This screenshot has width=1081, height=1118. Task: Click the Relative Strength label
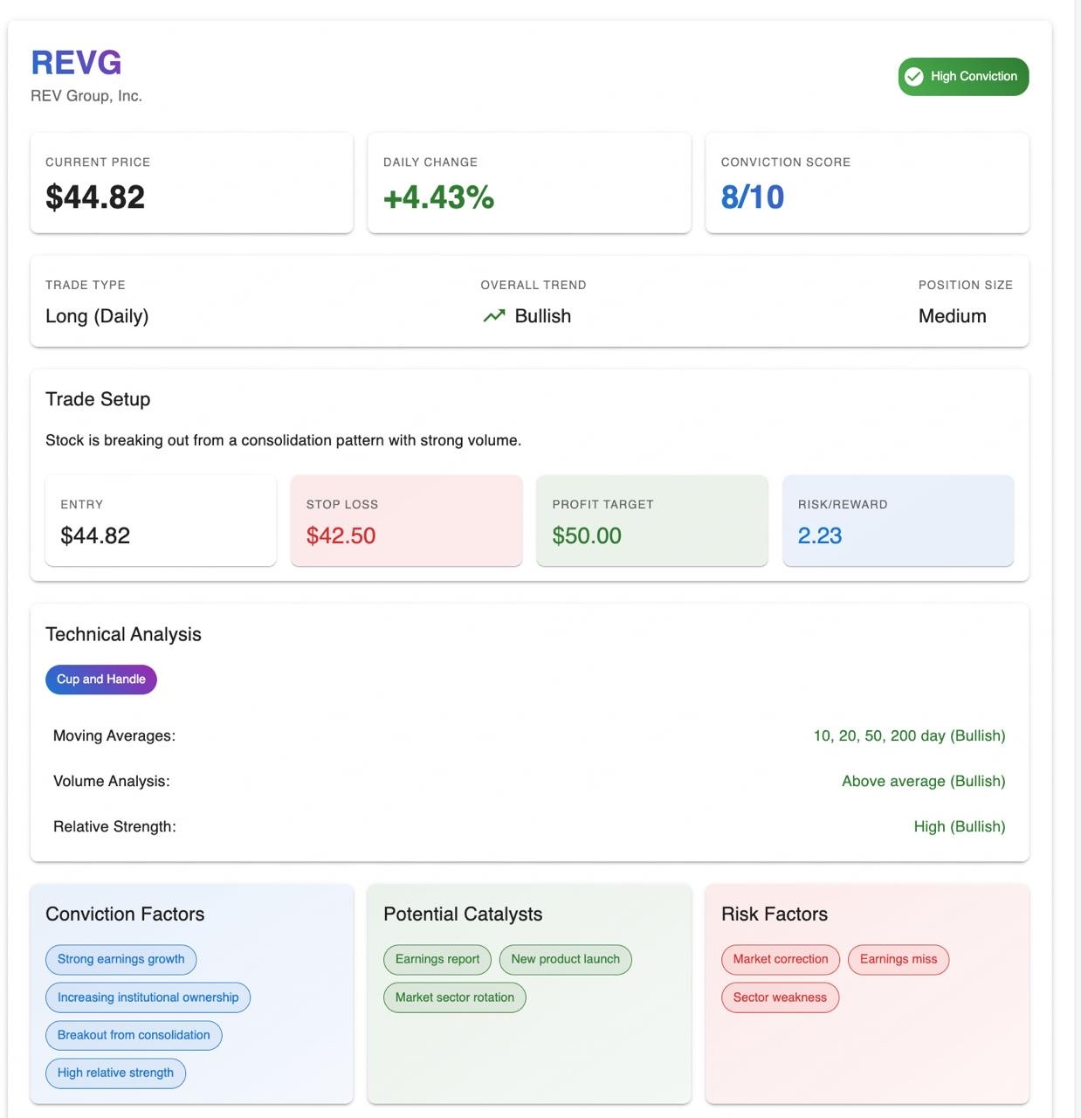pos(114,826)
